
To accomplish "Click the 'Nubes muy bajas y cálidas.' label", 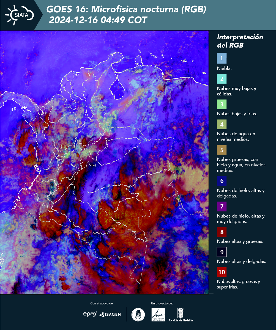I will click(237, 91).
